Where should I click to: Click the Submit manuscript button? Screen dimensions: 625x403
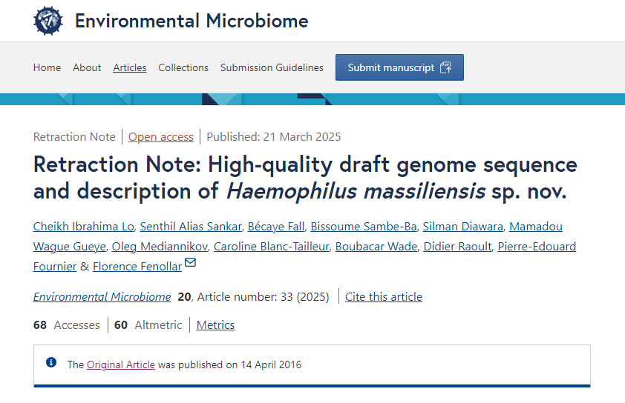[399, 67]
